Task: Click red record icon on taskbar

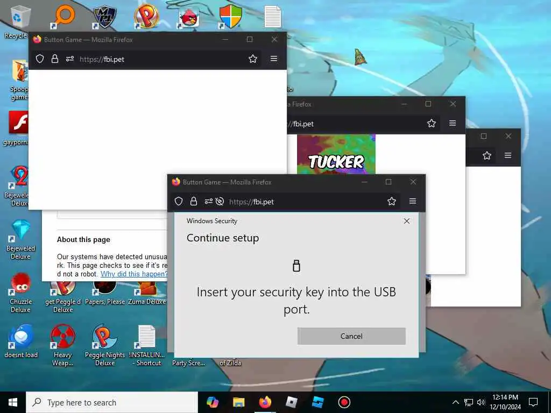Action: pos(344,402)
